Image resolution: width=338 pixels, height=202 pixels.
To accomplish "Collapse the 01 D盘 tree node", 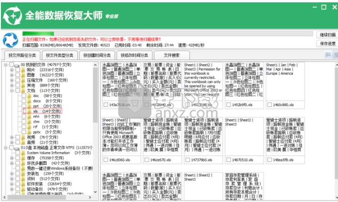I will tap(6, 148).
